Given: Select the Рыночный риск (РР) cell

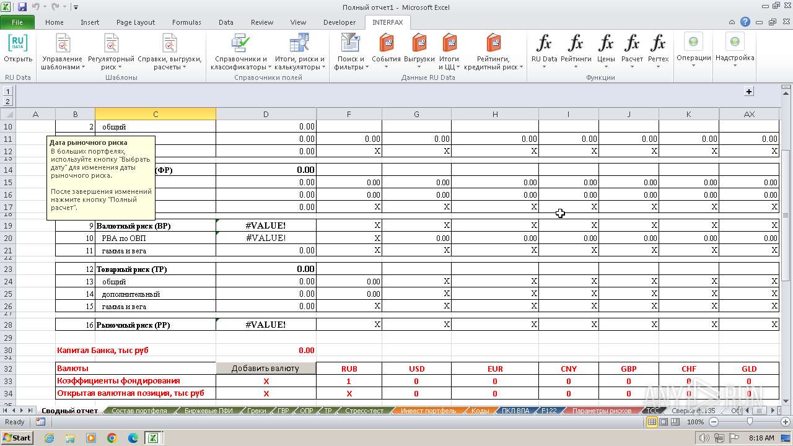Looking at the screenshot, I should (156, 325).
